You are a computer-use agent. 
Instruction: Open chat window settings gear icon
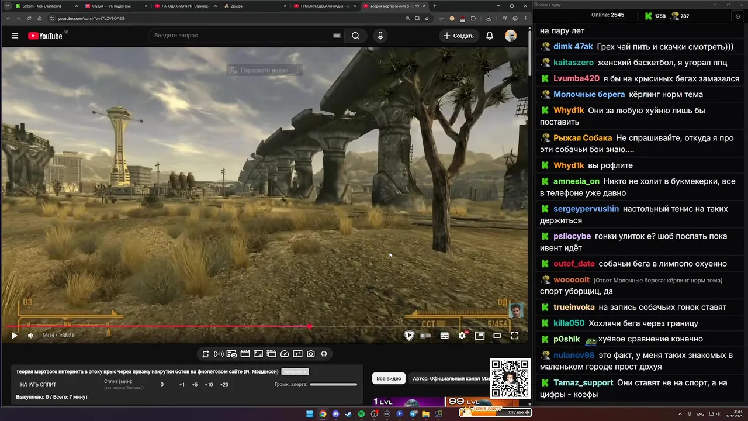click(x=737, y=16)
